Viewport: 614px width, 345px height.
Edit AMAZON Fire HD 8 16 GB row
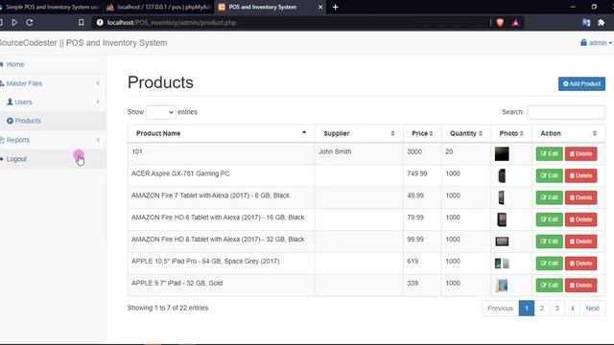click(550, 219)
